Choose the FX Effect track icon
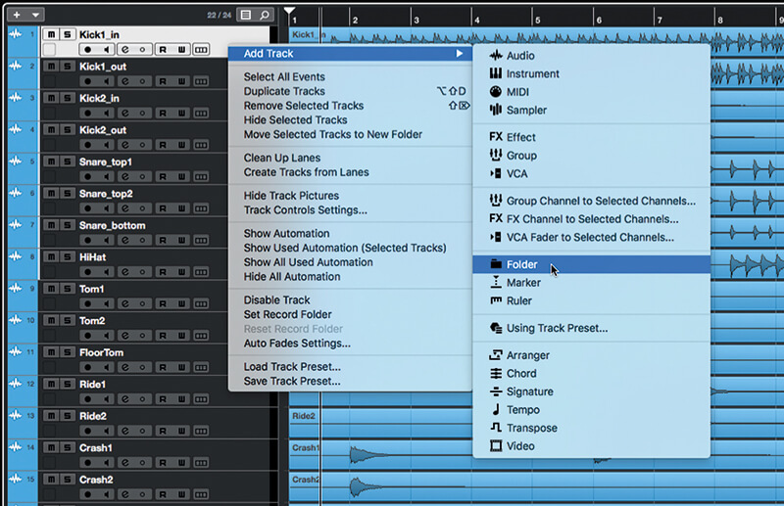The height and width of the screenshot is (506, 784). tap(496, 137)
